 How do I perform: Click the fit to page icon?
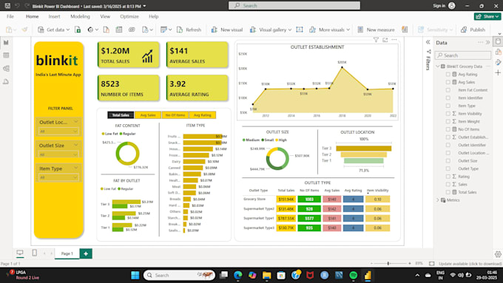click(432, 264)
